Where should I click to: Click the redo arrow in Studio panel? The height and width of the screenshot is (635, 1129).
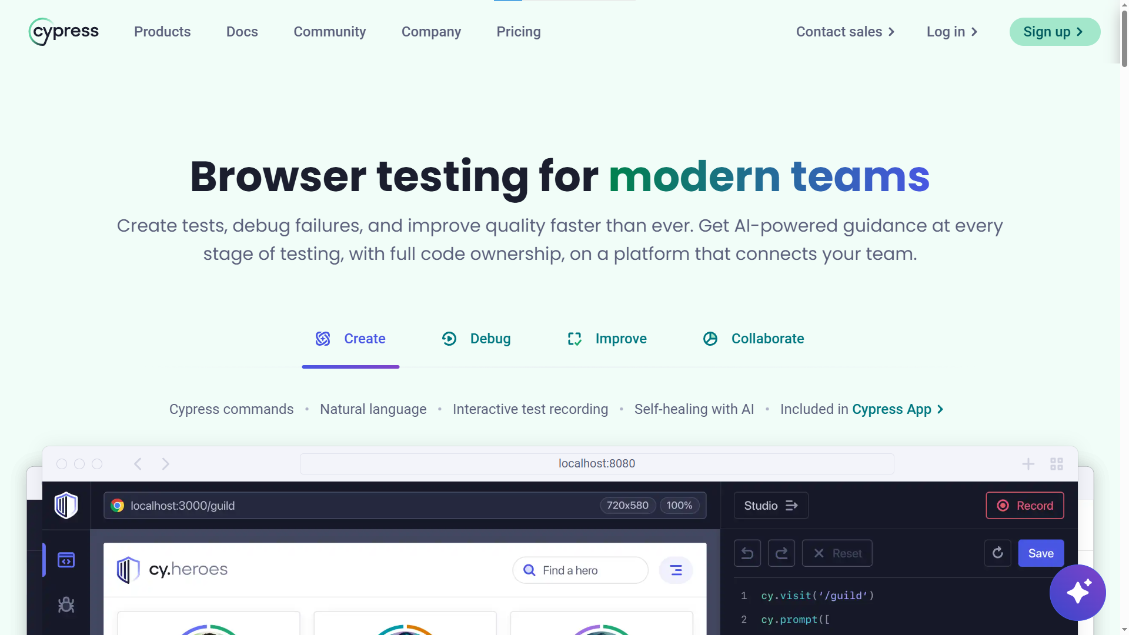(781, 553)
